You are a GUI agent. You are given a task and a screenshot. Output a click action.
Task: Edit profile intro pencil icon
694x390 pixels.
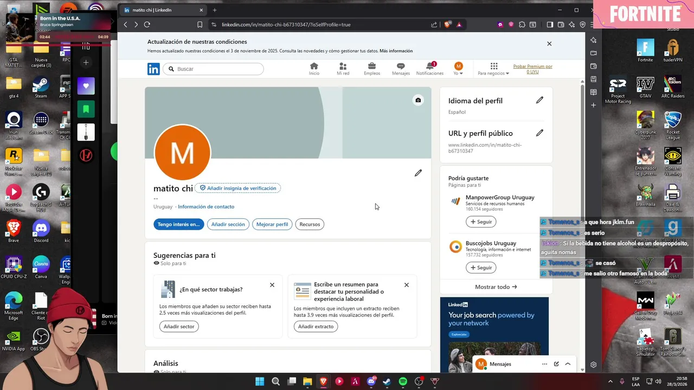418,173
